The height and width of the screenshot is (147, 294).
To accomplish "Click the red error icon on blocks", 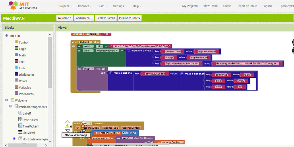I will pyautogui.click(x=83, y=126).
